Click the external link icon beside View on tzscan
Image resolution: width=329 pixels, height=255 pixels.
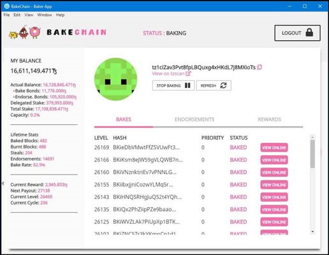click(x=188, y=74)
